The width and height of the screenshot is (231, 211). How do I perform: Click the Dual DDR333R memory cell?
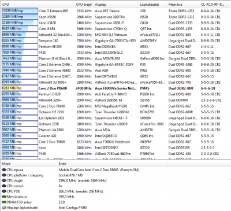179,148
